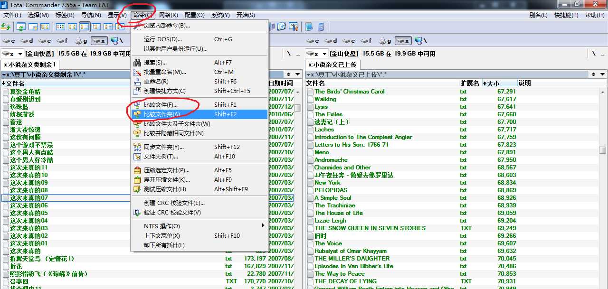Image resolution: width=608 pixels, height=289 pixels.
Task: Switch right panel to drive f
Action: tap(366, 41)
